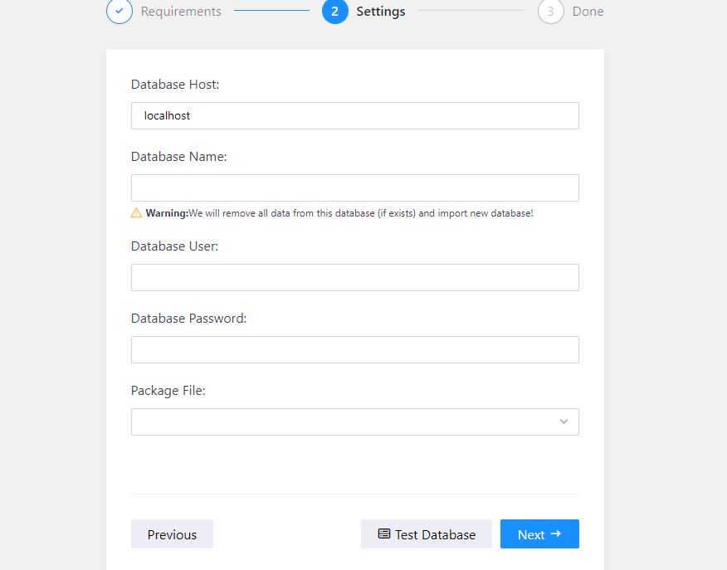
Task: Run the Test Database button
Action: pos(426,534)
